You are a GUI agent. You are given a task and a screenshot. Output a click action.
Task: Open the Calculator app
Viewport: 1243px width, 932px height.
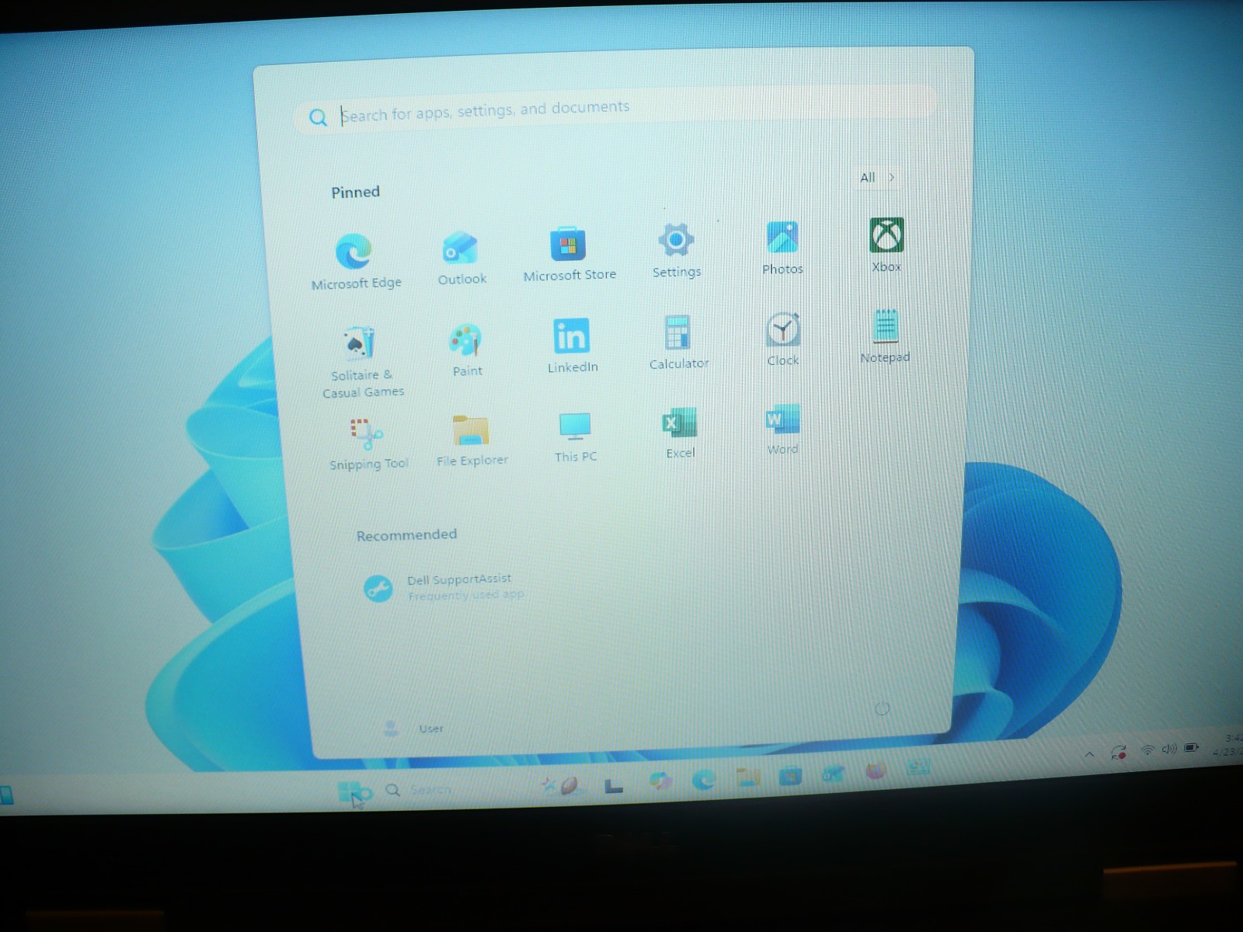click(x=678, y=342)
